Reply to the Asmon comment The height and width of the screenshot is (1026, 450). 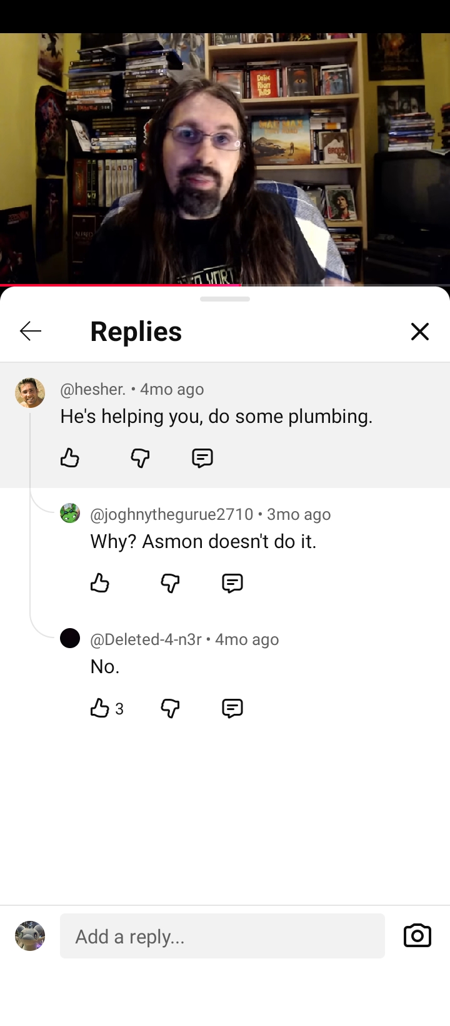click(x=232, y=583)
